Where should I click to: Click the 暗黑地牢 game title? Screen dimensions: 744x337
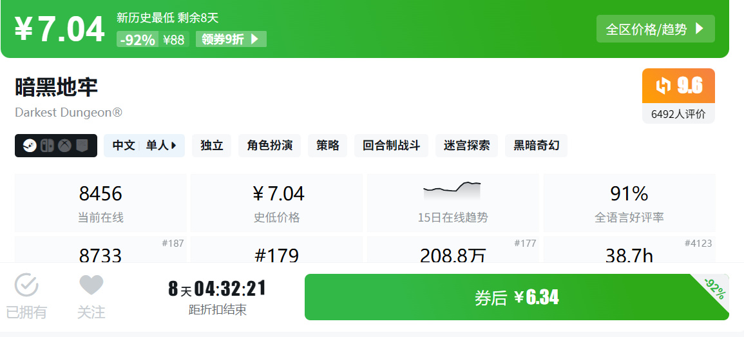pos(57,88)
